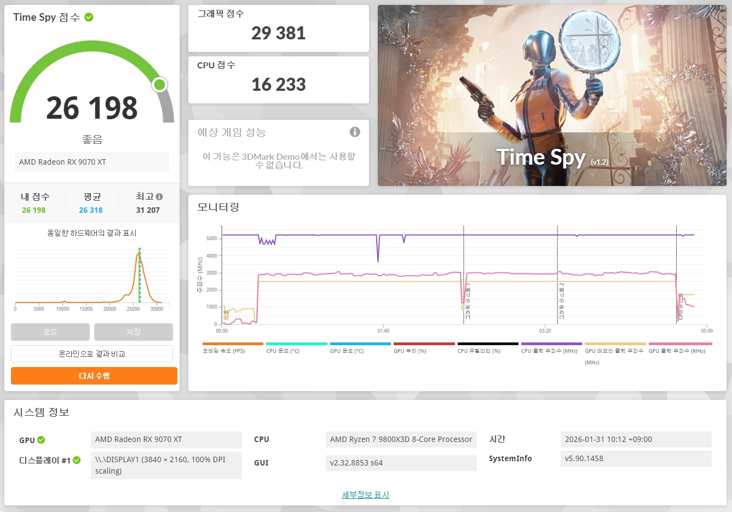
Task: Open the 세부정보 표시 link
Action: coord(365,495)
